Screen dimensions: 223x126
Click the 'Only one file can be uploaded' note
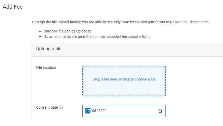tap(68, 31)
